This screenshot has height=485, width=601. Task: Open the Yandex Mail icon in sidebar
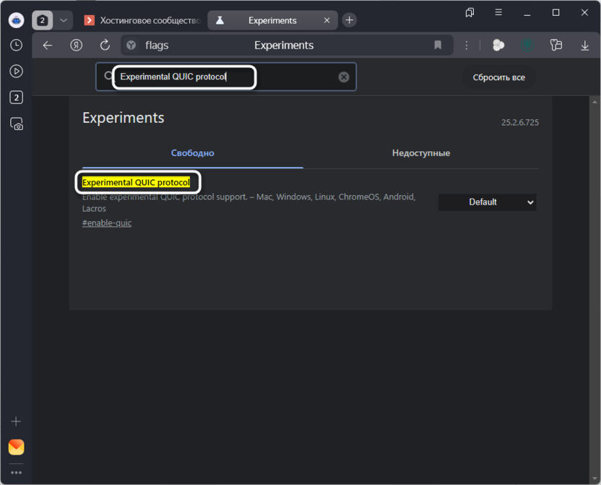(x=16, y=447)
